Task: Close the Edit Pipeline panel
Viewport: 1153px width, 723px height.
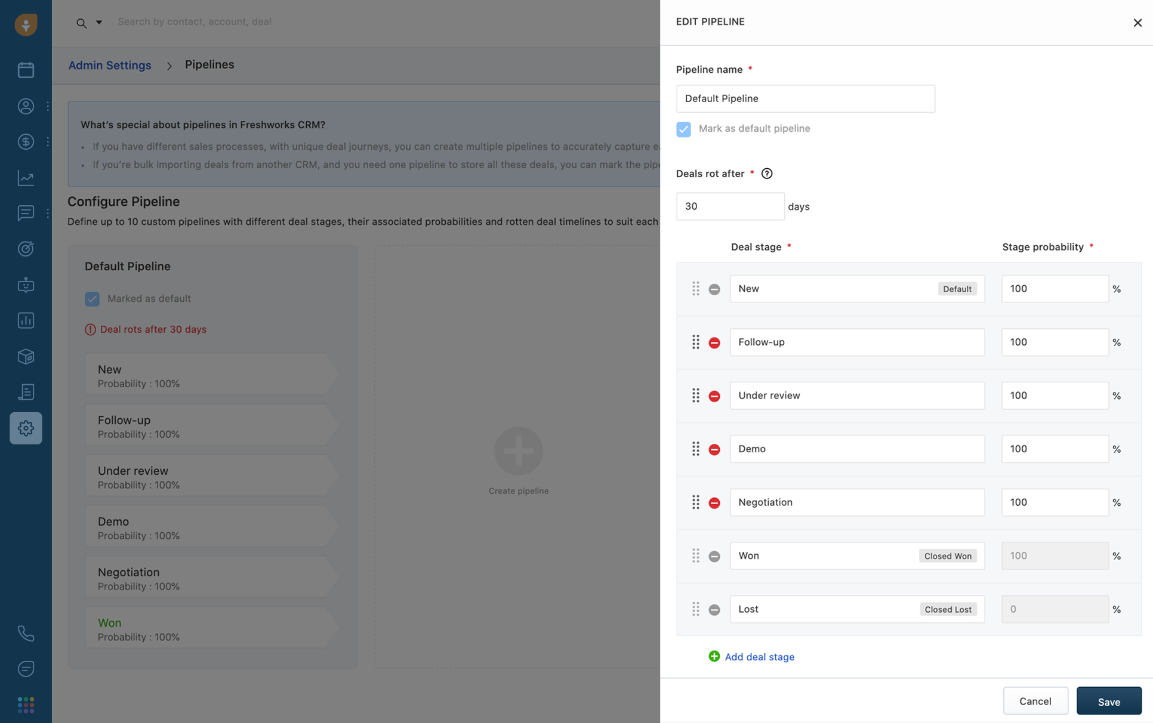Action: pyautogui.click(x=1137, y=23)
